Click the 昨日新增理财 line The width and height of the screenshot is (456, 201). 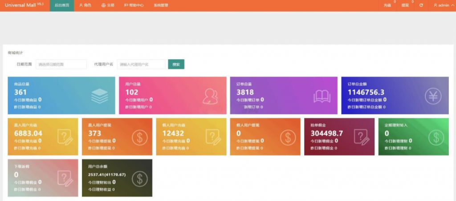click(398, 148)
